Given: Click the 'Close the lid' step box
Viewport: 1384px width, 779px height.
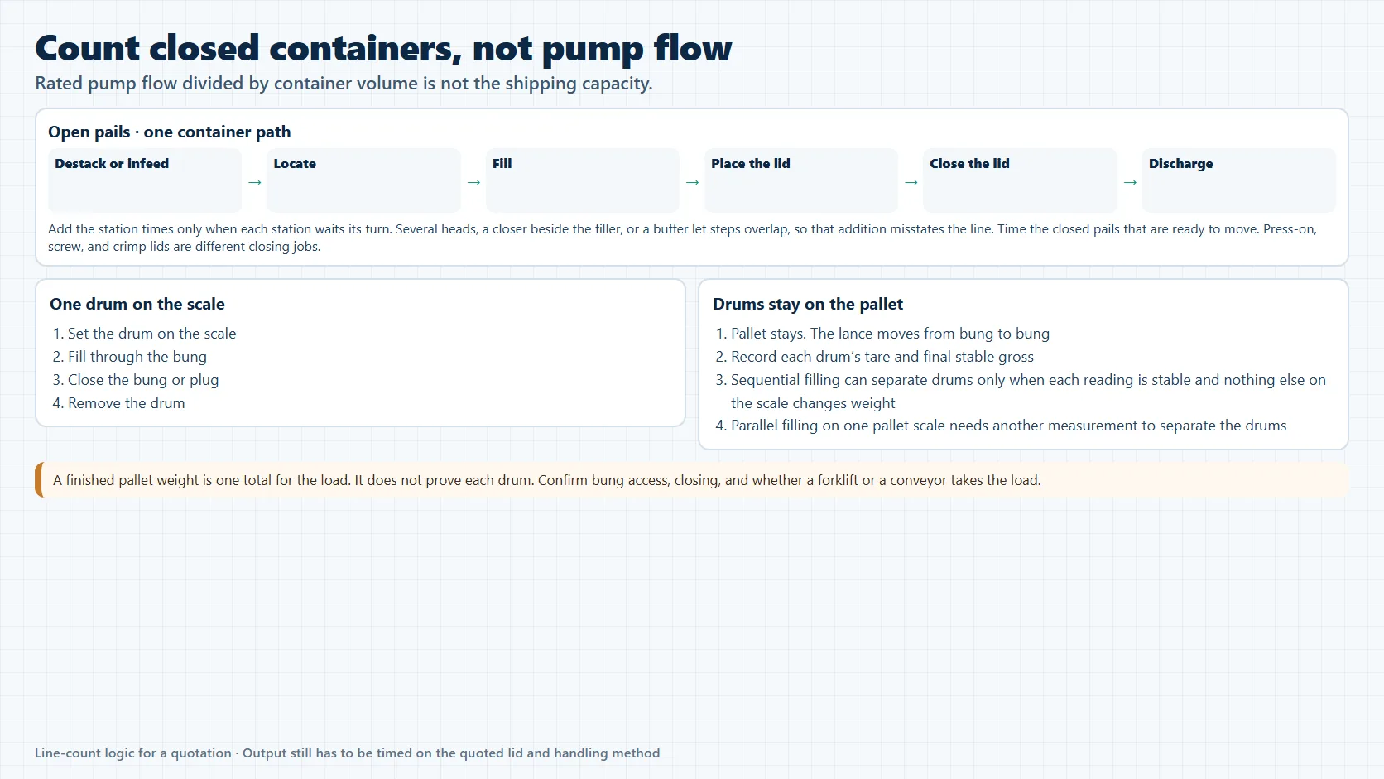Looking at the screenshot, I should click(1020, 180).
